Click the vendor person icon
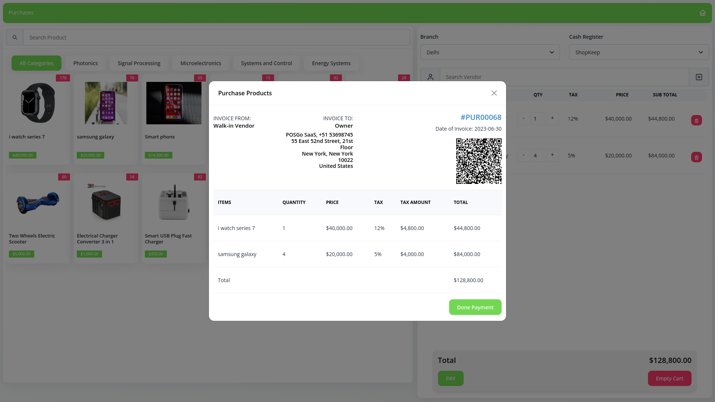715x402 pixels. click(430, 77)
